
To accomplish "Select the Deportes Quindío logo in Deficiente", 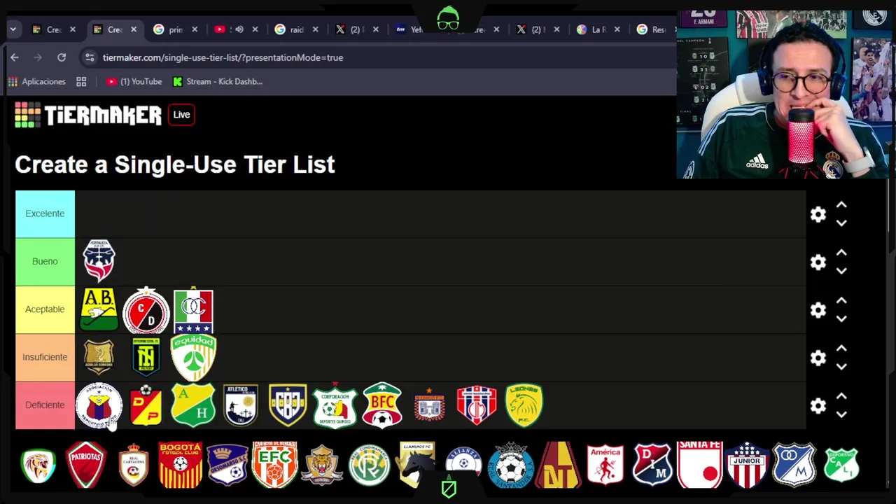I will point(335,405).
